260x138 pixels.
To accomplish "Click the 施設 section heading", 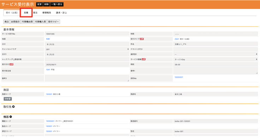I will coord(6,90).
